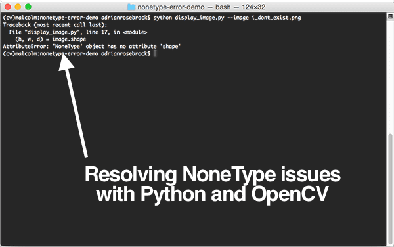
Task: Click the 'nonetype-error-demo — bash — 124×32' window title
Action: (x=202, y=7)
